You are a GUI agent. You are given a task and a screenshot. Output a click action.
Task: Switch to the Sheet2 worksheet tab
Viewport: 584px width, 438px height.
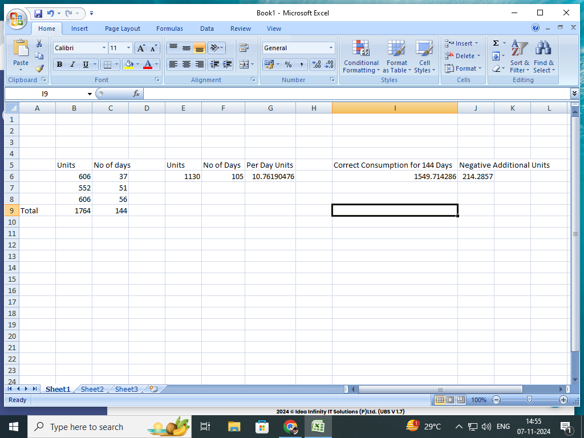pos(92,389)
